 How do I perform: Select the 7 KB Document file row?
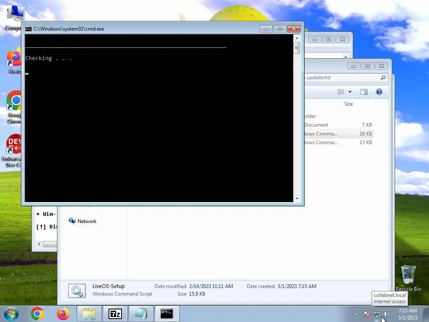pos(339,125)
